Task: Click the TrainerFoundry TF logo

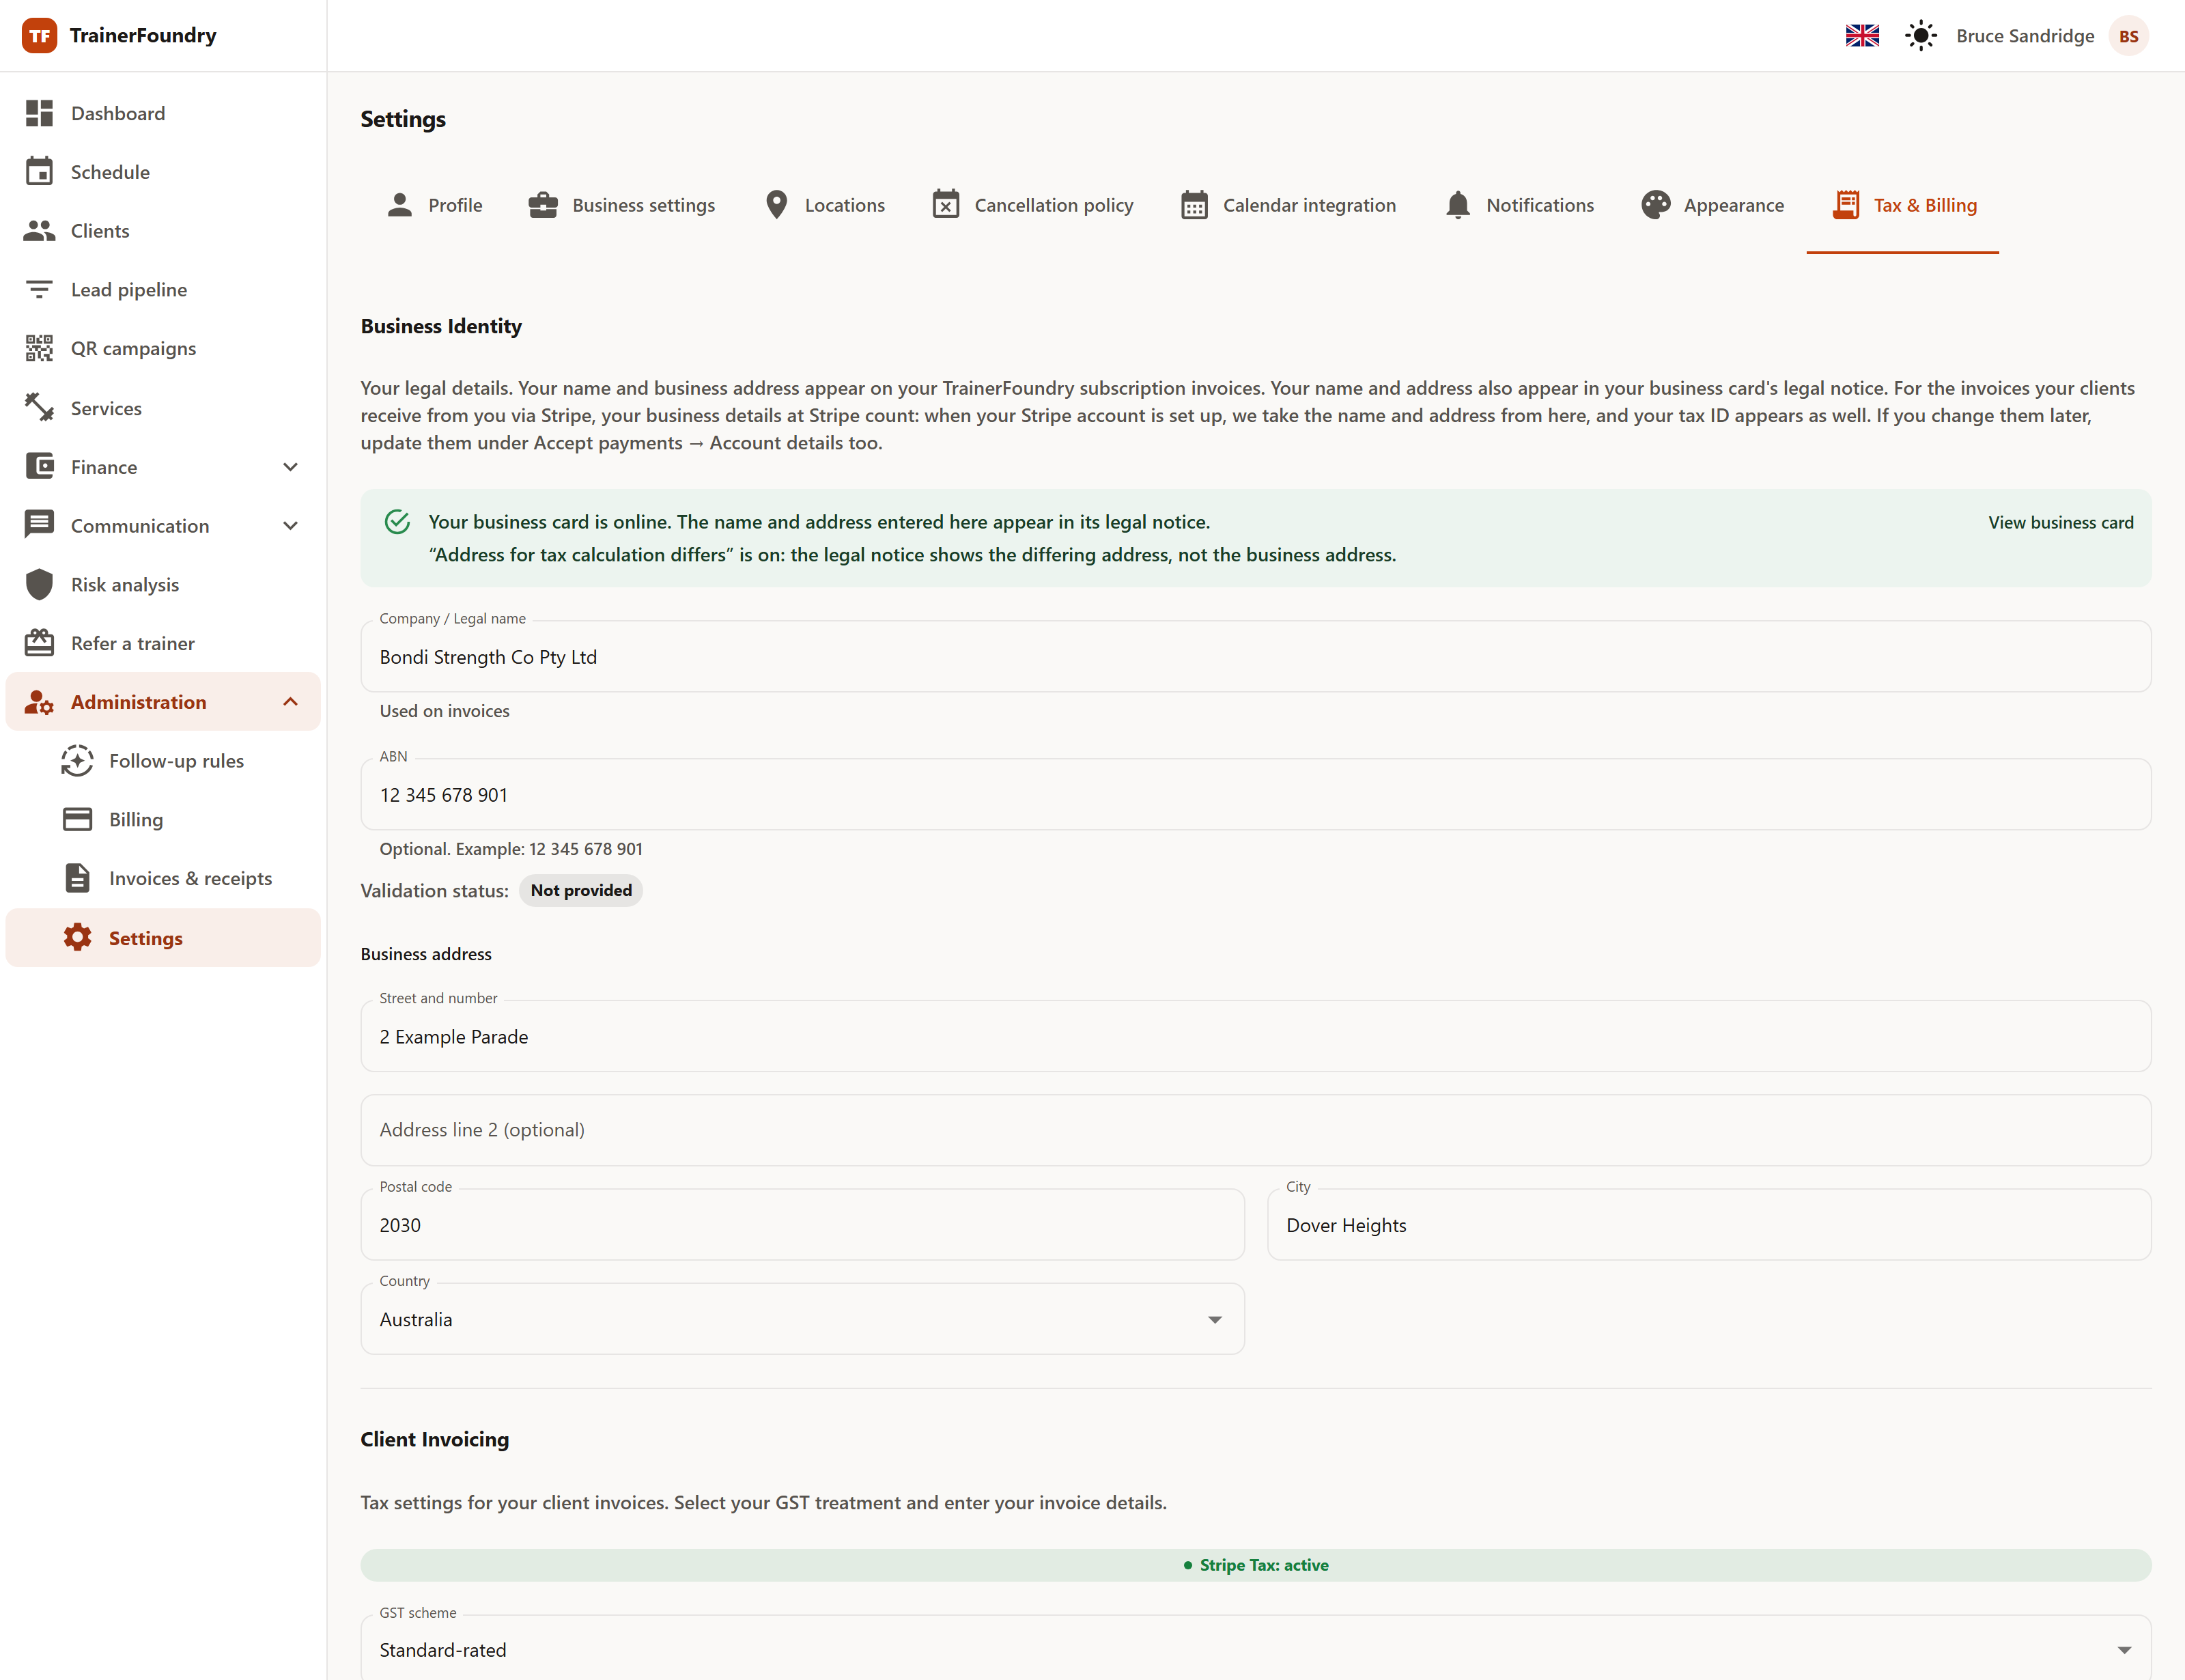Action: [x=39, y=36]
